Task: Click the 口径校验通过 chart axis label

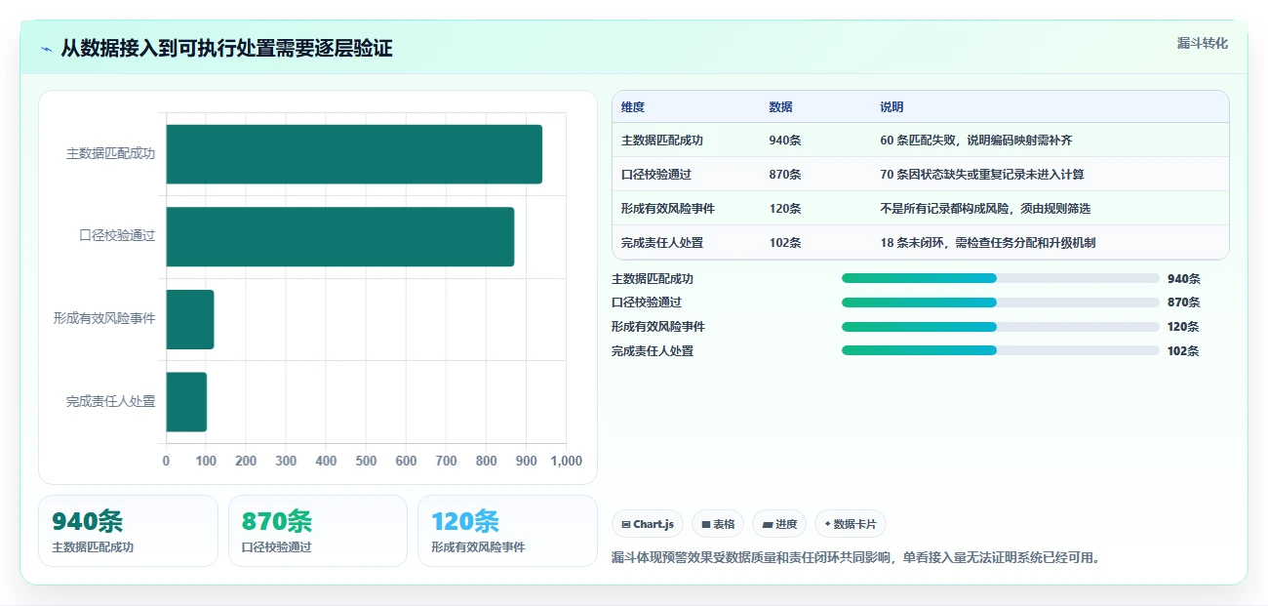Action: tap(117, 236)
